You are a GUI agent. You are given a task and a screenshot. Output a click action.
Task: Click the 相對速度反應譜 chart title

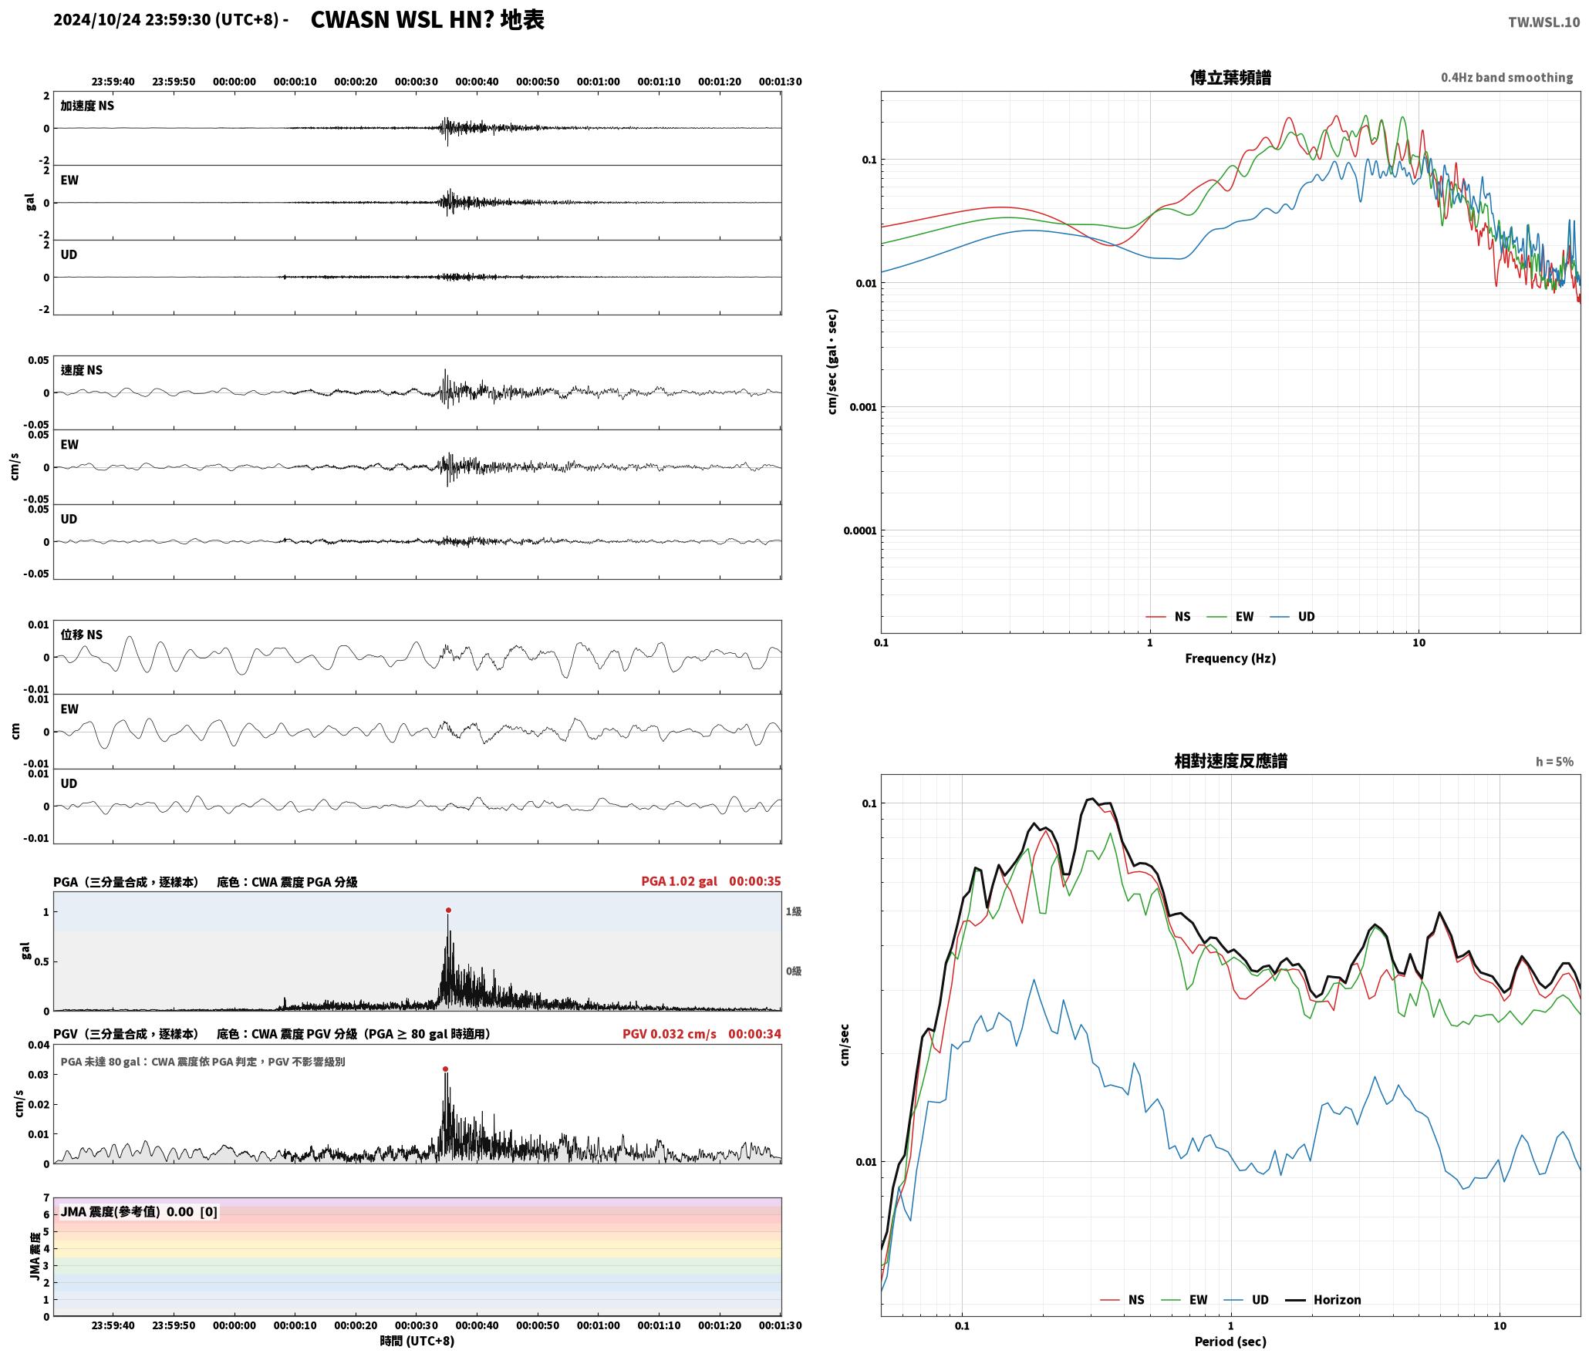pos(1230,761)
